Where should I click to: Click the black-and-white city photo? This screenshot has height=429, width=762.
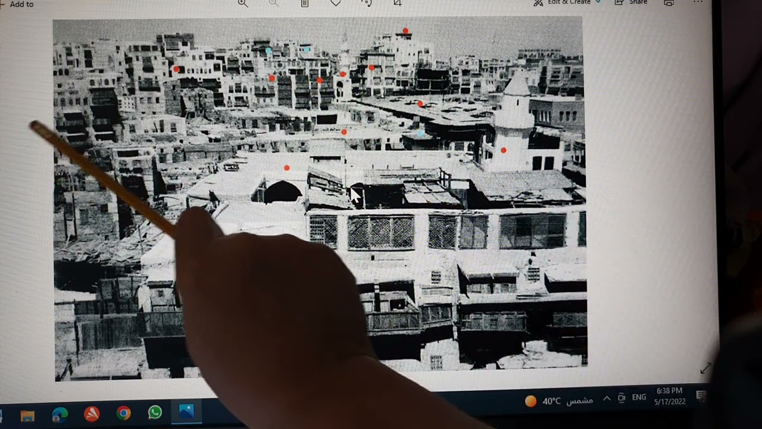[x=320, y=199]
